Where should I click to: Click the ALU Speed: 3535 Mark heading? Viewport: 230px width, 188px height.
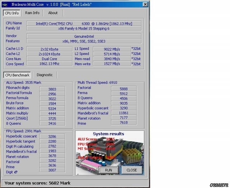(24, 82)
